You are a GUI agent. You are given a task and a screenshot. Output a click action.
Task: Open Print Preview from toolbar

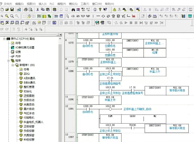[31, 9]
